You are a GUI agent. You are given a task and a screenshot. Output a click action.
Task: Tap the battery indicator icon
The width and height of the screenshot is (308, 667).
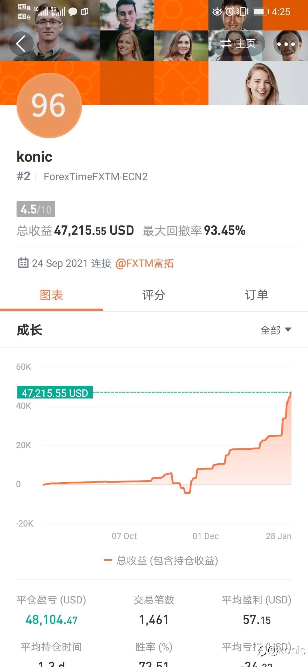coord(260,12)
